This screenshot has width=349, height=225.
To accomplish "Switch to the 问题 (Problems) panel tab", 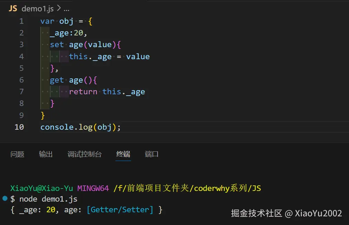I will 17,154.
